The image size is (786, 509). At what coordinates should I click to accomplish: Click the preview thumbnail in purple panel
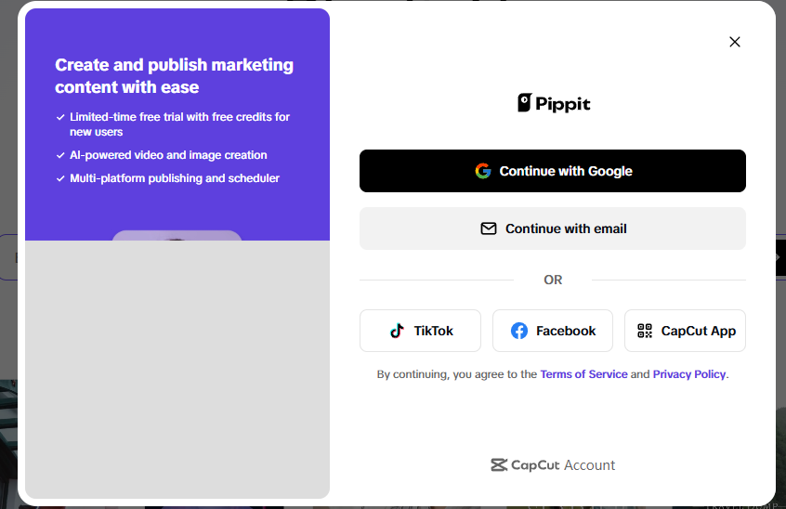point(177,236)
